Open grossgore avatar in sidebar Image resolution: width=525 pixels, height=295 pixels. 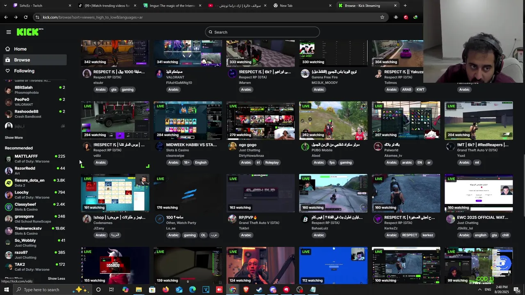(x=8, y=219)
